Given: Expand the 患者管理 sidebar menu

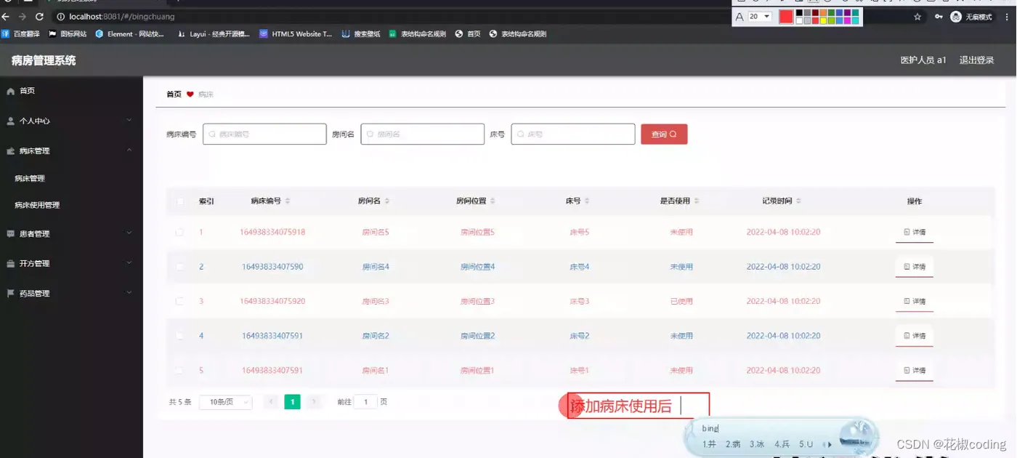Looking at the screenshot, I should 71,234.
